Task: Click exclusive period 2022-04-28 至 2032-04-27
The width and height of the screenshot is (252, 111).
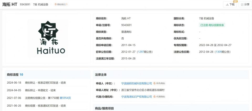Action: [215, 45]
